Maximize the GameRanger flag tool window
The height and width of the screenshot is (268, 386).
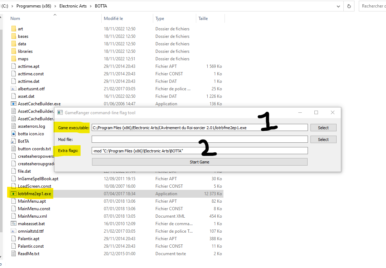point(316,112)
